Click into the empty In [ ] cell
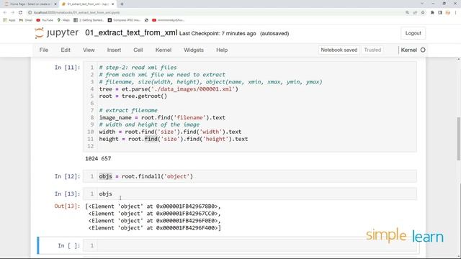This screenshot has width=461, height=259. pyautogui.click(x=250, y=245)
